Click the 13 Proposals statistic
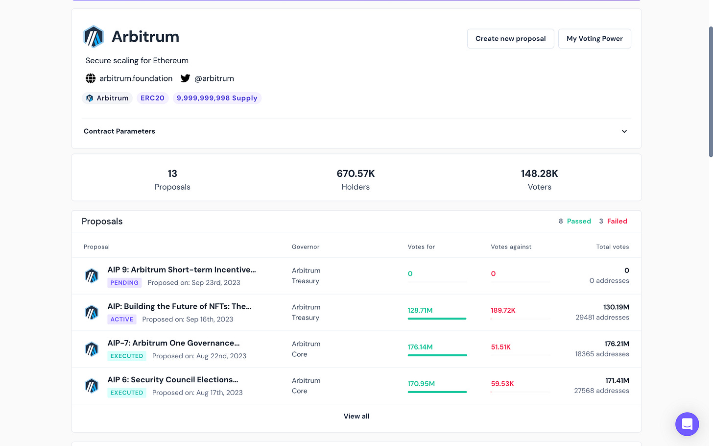The image size is (713, 446). coord(172,180)
